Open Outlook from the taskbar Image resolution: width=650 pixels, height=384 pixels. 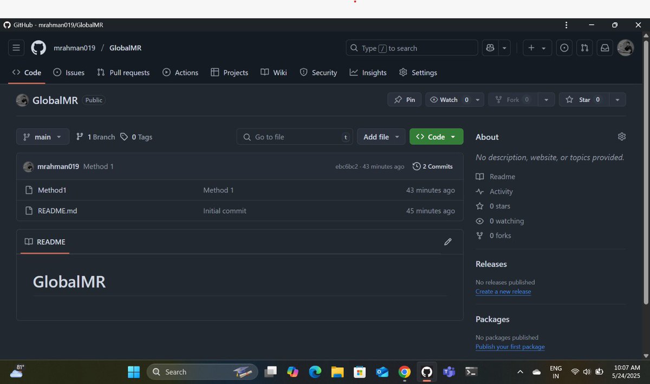382,372
